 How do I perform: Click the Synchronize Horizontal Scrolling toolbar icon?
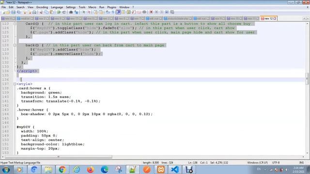[x=101, y=12]
